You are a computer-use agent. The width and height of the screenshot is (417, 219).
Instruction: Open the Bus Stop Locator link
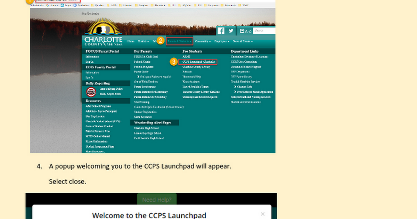(x=95, y=116)
